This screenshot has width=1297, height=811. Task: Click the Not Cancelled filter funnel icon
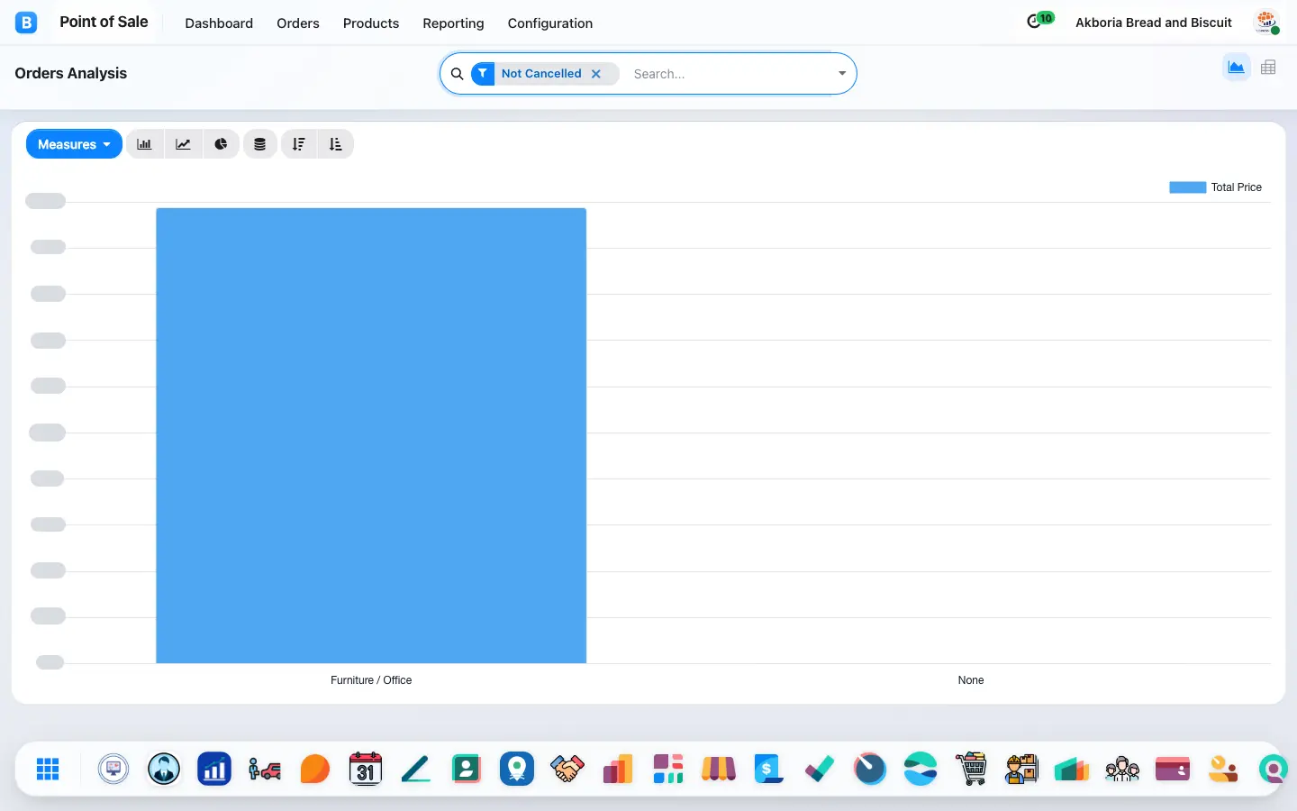pyautogui.click(x=483, y=74)
